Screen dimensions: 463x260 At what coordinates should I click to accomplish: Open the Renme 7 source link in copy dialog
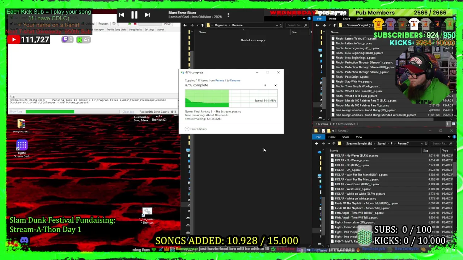(220, 80)
